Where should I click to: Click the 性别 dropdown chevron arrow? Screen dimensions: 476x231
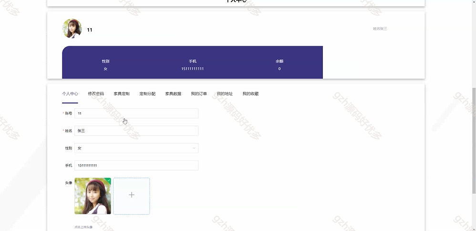pos(194,148)
